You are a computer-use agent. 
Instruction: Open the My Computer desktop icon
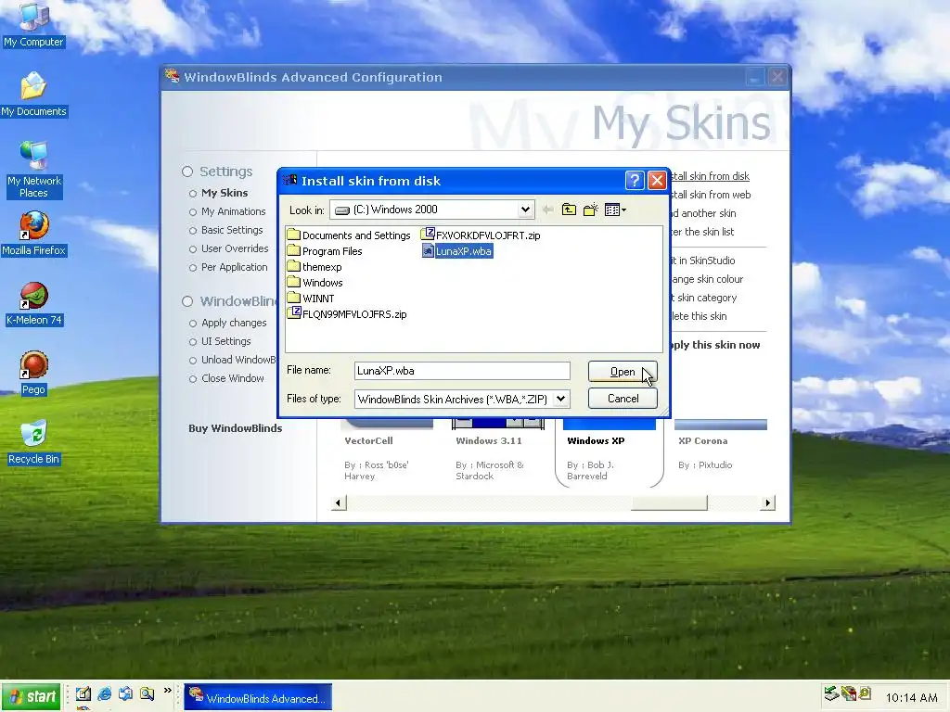click(x=33, y=24)
